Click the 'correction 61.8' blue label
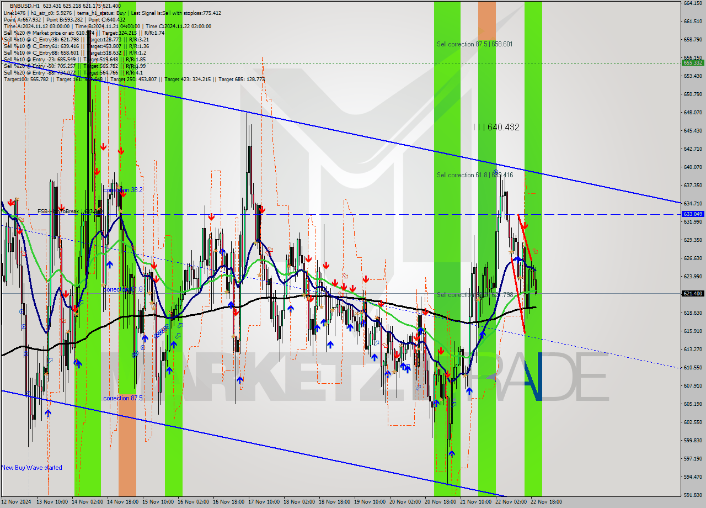 [123, 289]
